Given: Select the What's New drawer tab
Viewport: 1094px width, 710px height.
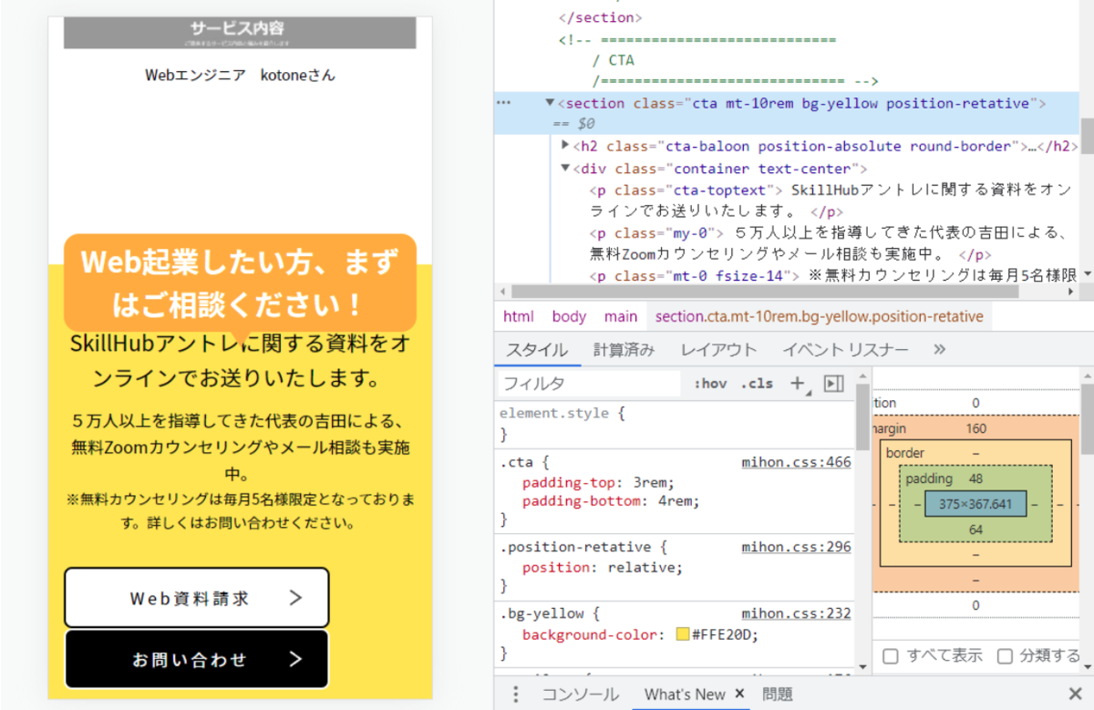Looking at the screenshot, I should pyautogui.click(x=684, y=695).
